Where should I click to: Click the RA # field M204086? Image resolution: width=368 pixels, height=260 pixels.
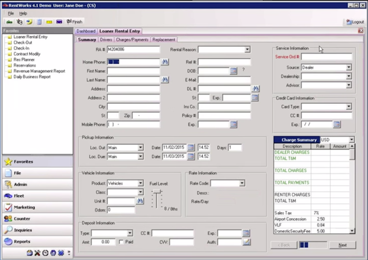(x=133, y=49)
